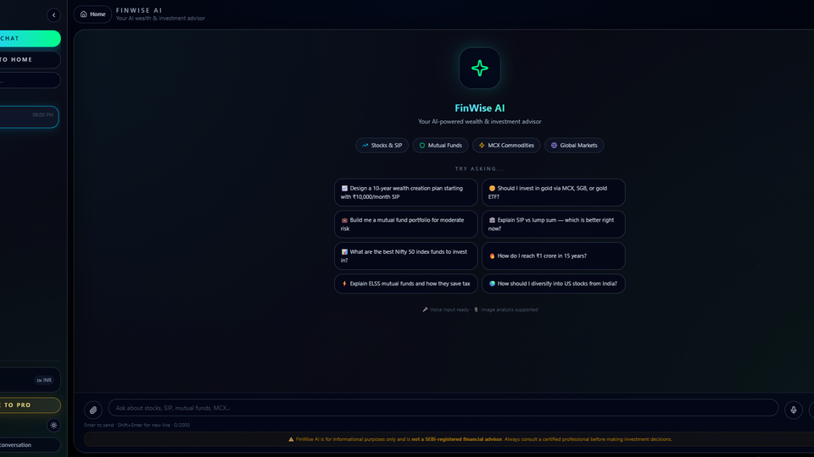Pick the SIP vs lump sum prompt

(553, 224)
